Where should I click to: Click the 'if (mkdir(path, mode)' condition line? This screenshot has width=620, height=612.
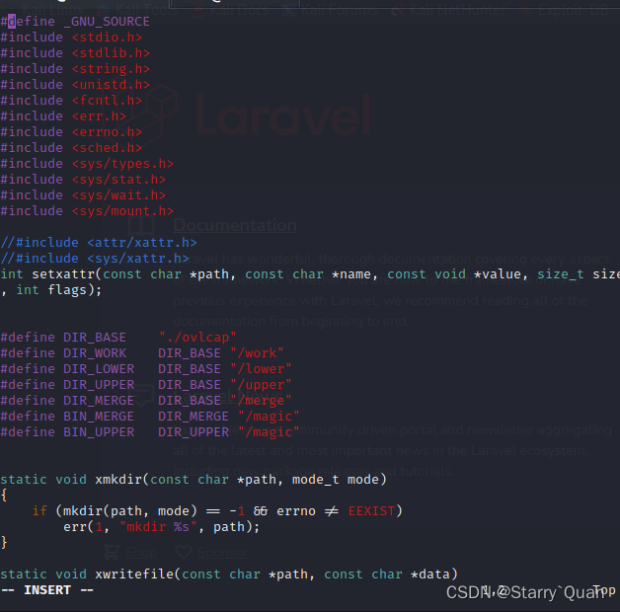click(x=217, y=511)
